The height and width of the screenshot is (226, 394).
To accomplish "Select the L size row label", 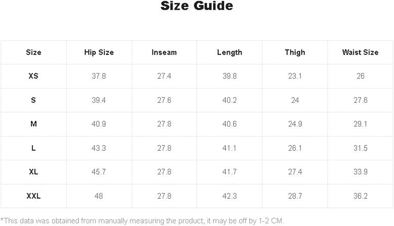I will click(33, 148).
